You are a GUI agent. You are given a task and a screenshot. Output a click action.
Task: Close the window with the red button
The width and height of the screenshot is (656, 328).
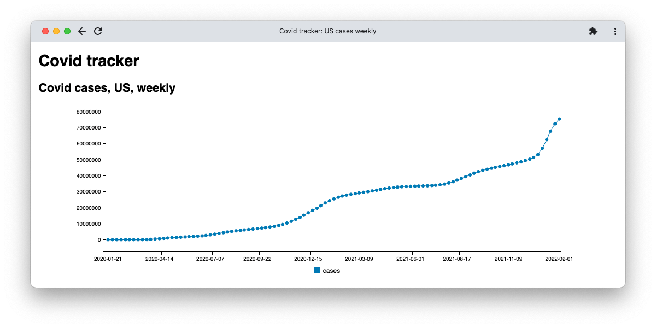click(x=45, y=31)
